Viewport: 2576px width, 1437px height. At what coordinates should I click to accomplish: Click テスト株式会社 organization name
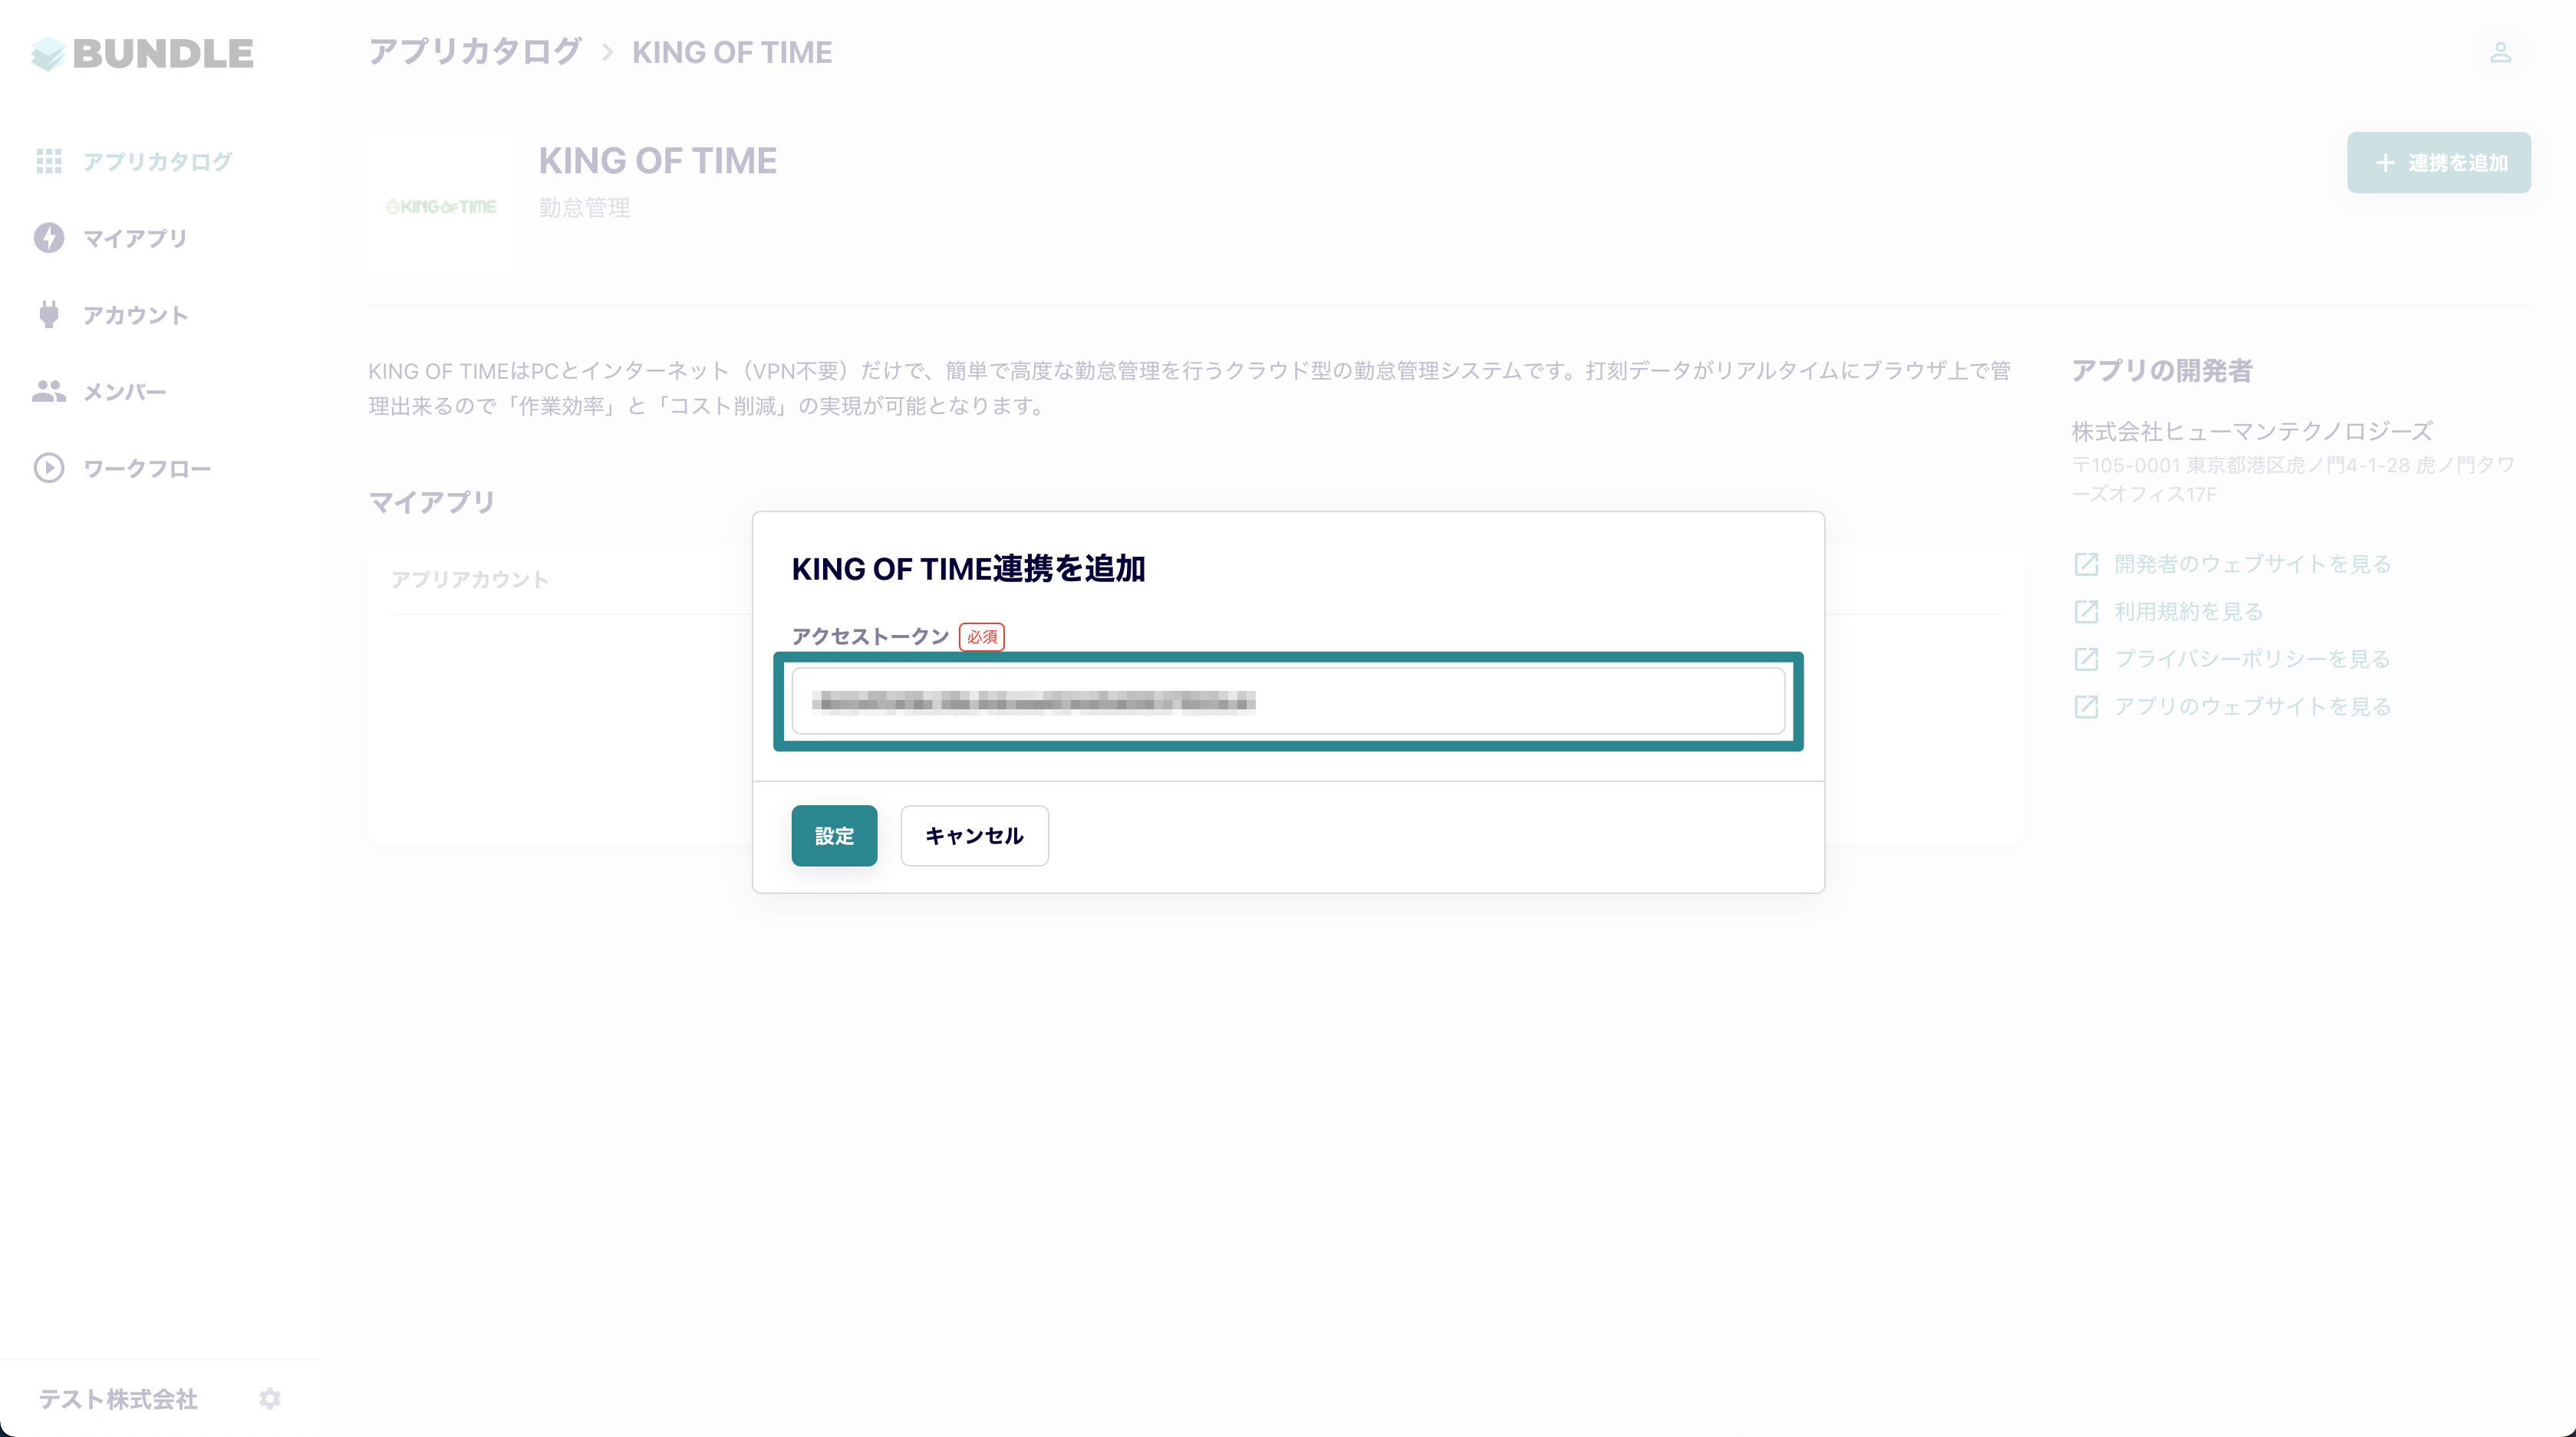pos(118,1399)
